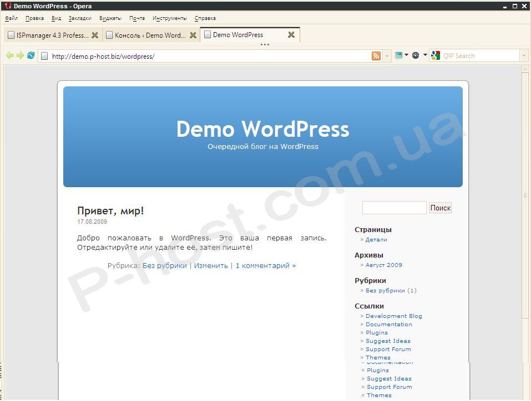531x401 pixels.
Task: Go back with the green left arrow
Action: pyautogui.click(x=10, y=55)
